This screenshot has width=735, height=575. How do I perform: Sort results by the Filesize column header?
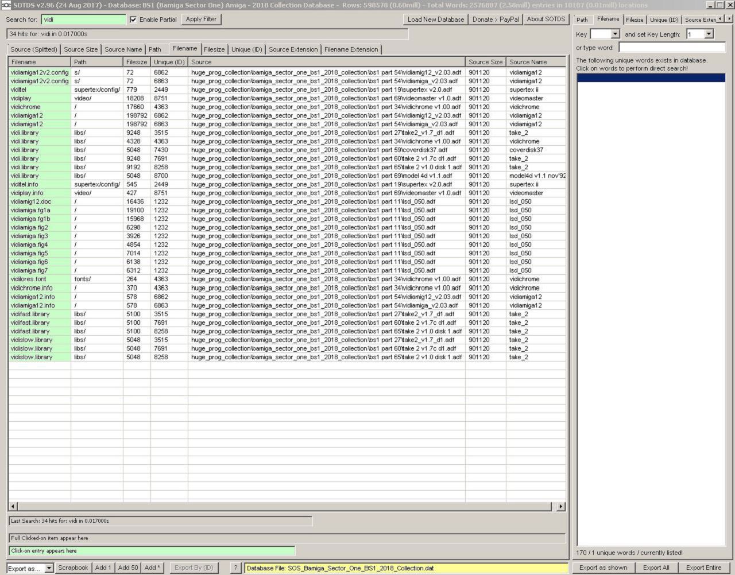point(137,62)
